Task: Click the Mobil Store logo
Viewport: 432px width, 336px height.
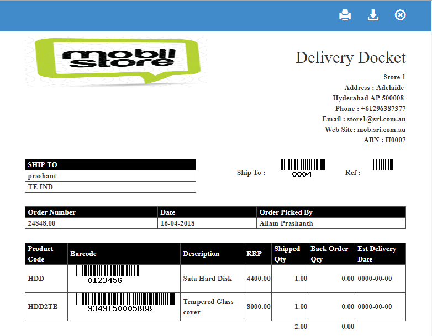Action: point(116,61)
